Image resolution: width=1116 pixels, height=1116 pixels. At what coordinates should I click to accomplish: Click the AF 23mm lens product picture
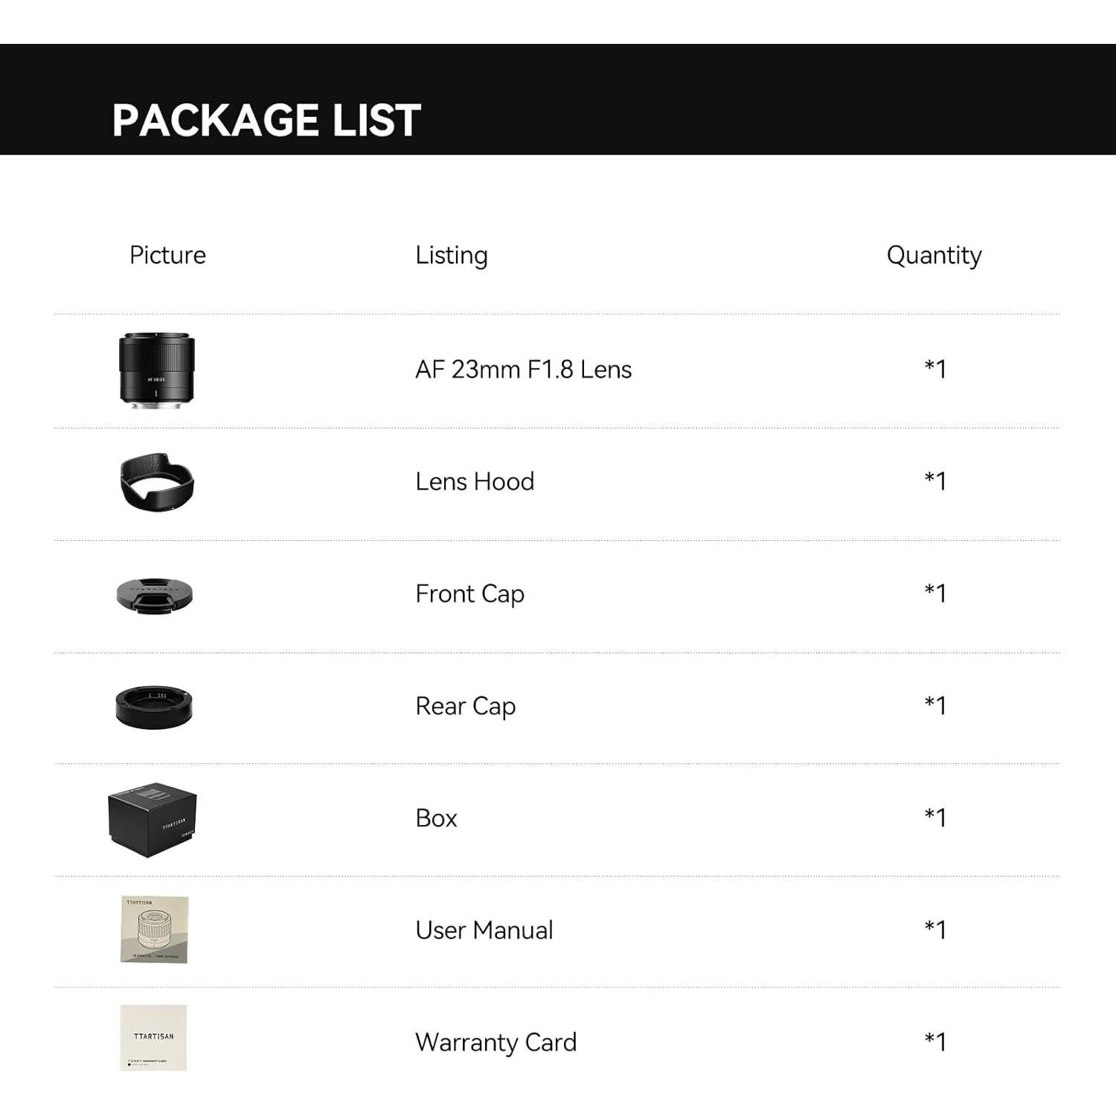[156, 370]
